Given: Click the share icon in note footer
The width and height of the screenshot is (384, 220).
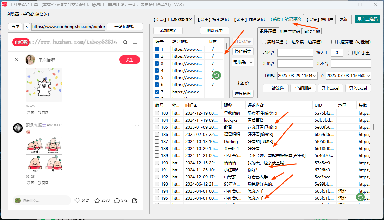Looking at the screenshot, I should click(135, 201).
